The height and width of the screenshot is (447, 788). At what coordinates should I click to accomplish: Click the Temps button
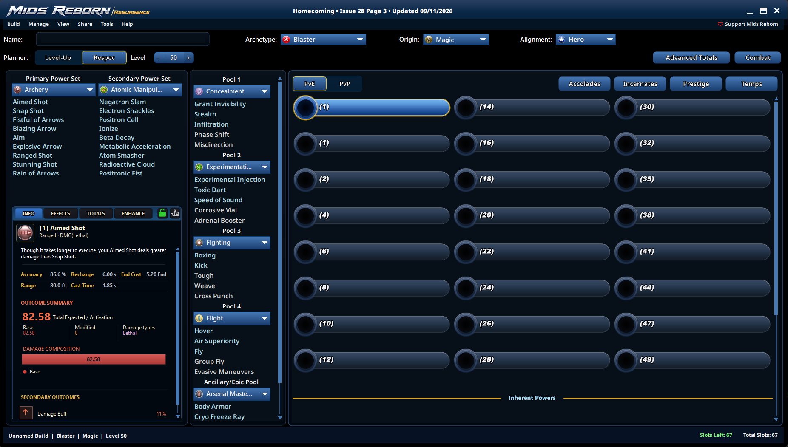pos(752,84)
